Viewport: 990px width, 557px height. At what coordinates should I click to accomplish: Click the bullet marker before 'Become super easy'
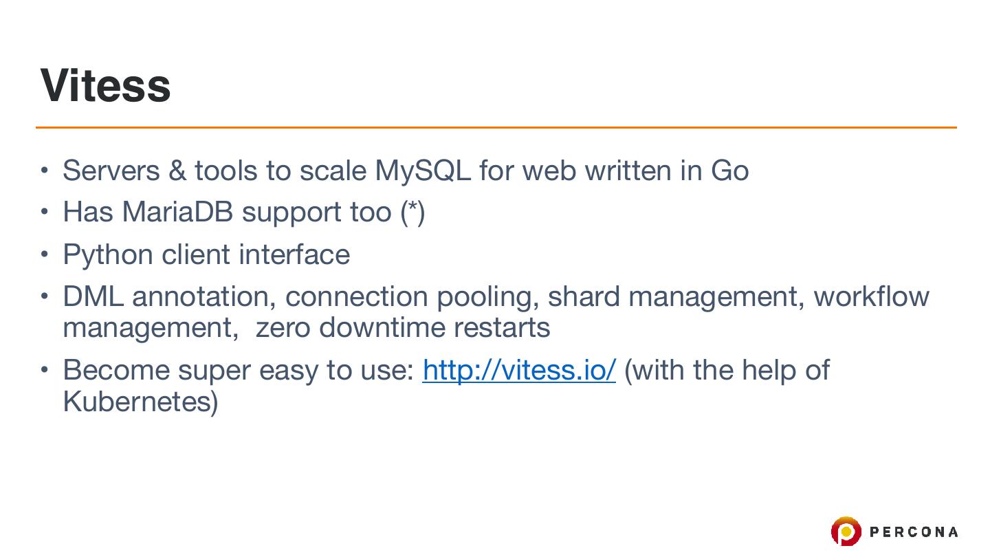coord(44,370)
